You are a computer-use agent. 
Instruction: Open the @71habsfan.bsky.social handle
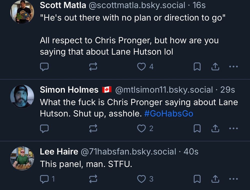128,152
